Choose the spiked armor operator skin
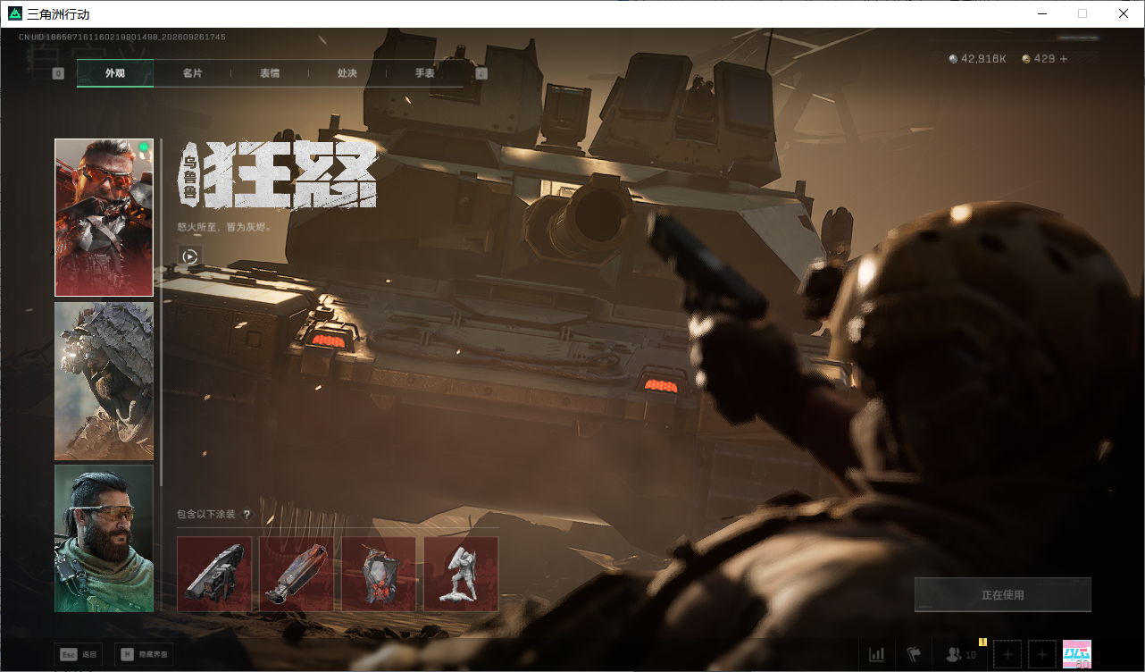This screenshot has height=672, width=1145. [x=104, y=381]
